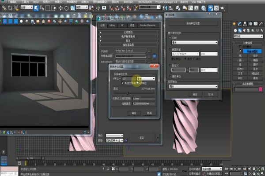
Task: Open the lighting units dropdown (国际)
Action: coord(193,86)
